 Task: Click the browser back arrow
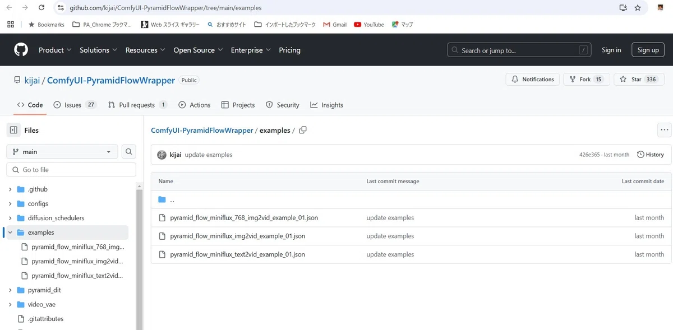point(9,8)
